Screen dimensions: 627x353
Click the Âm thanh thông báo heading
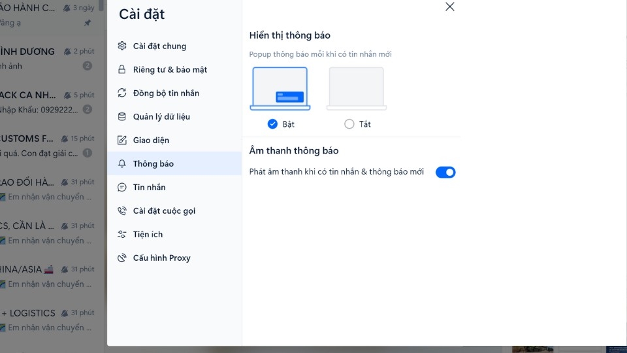[x=294, y=150]
